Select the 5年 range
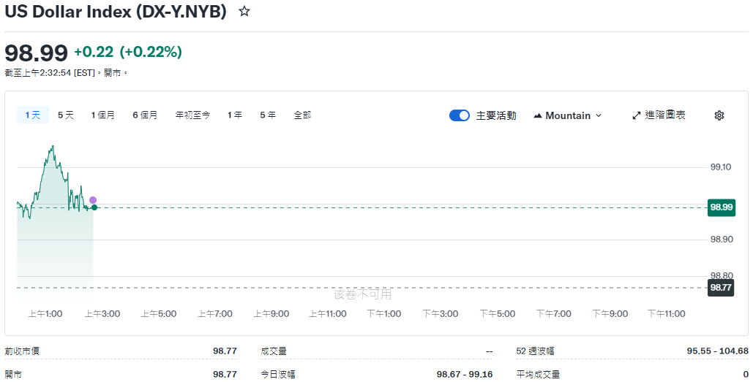753x382 pixels. (268, 115)
